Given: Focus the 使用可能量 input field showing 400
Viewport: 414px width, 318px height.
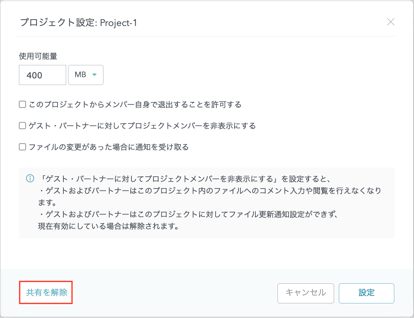Looking at the screenshot, I should point(42,75).
